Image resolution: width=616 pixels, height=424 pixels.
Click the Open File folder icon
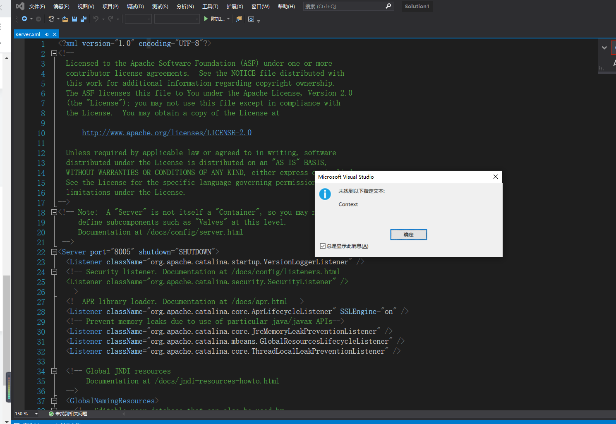point(65,19)
